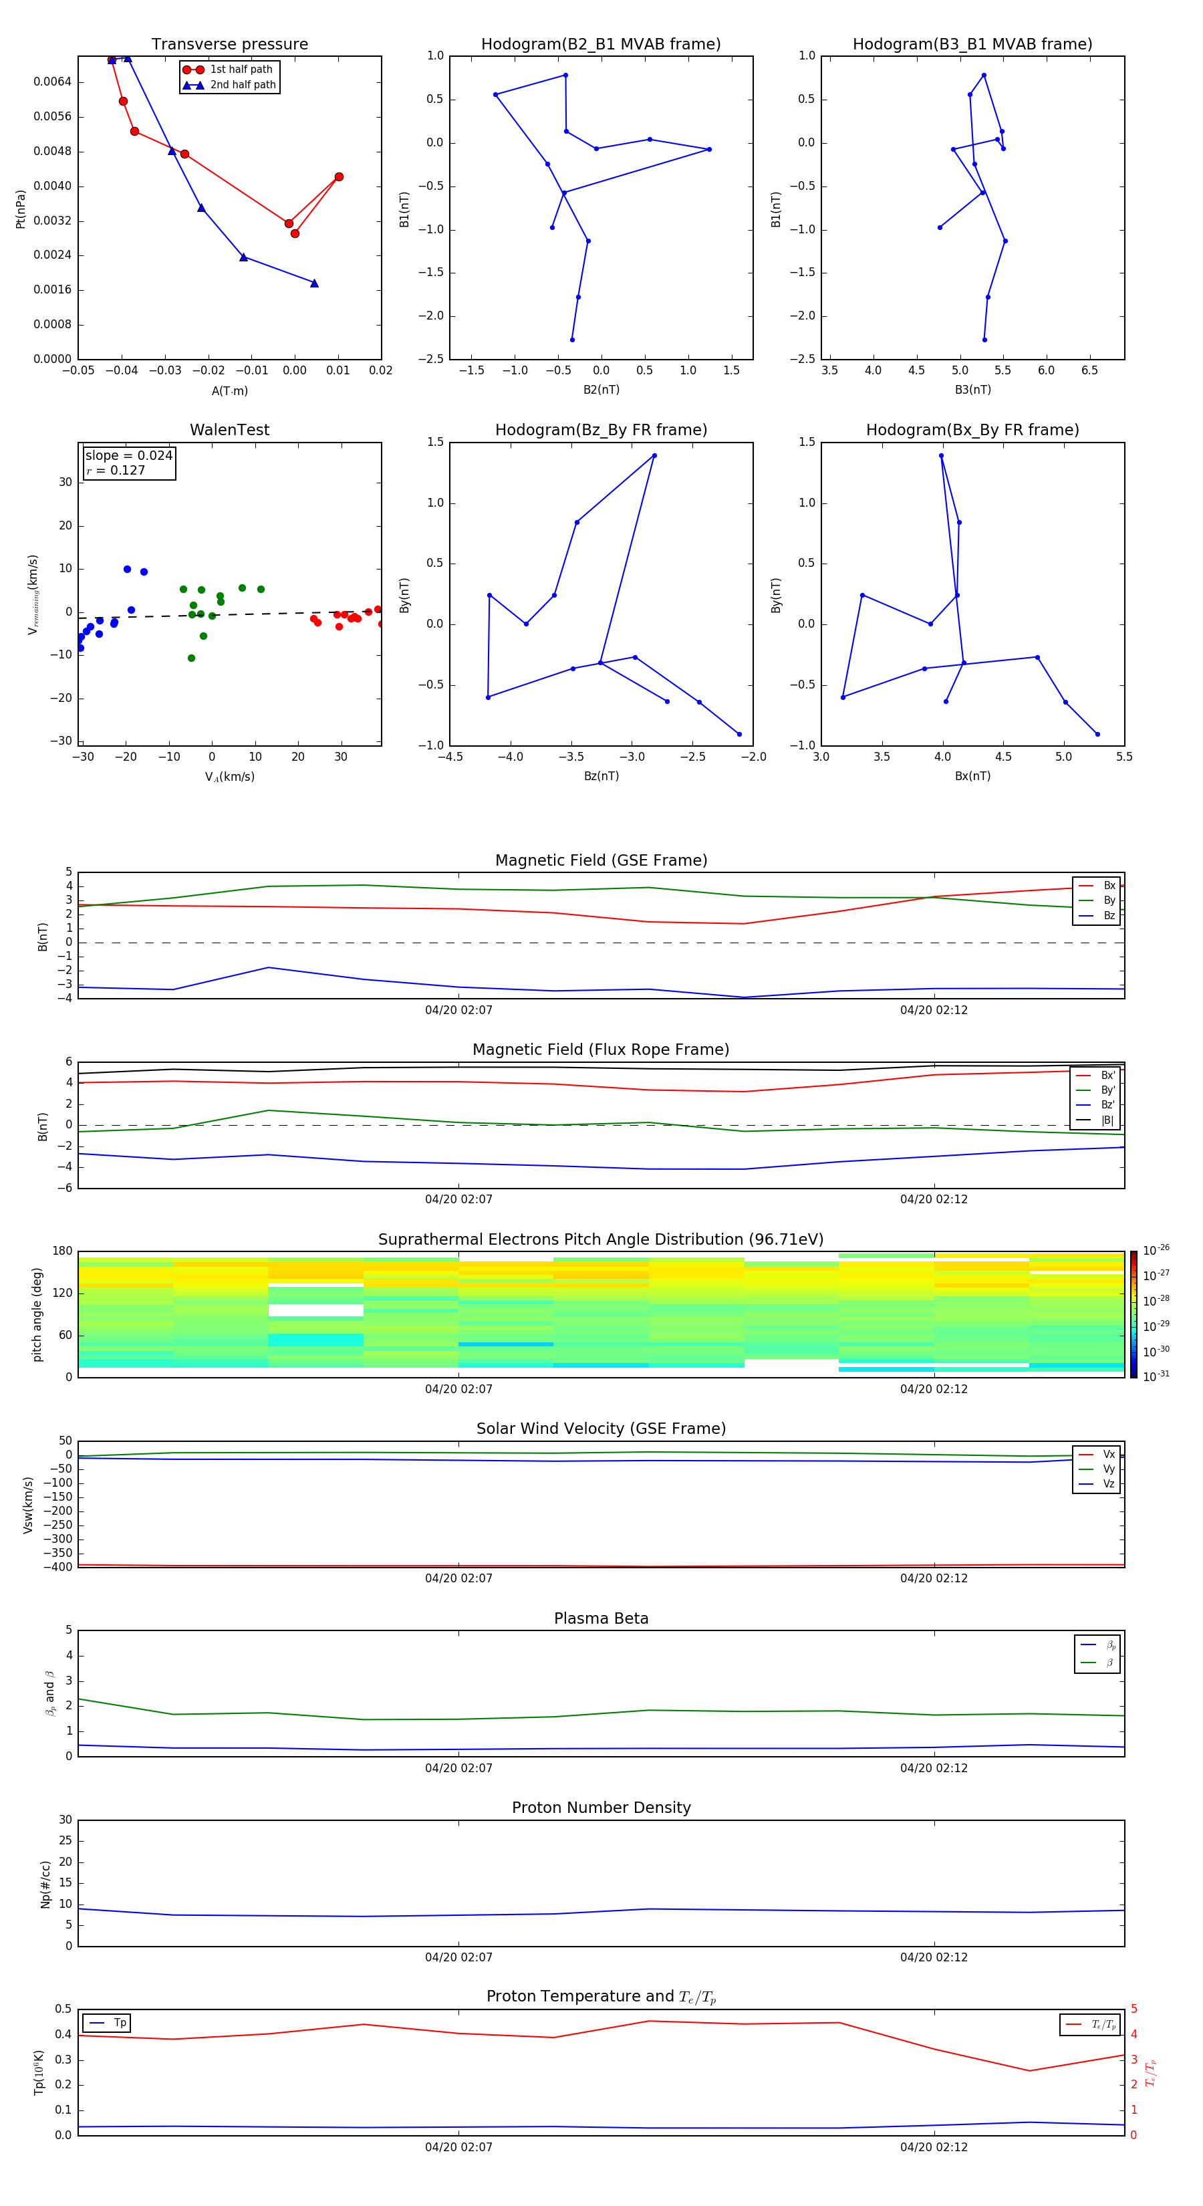The width and height of the screenshot is (1203, 2206).
Task: Click the "Proton Number Density" title
Action: [601, 1808]
